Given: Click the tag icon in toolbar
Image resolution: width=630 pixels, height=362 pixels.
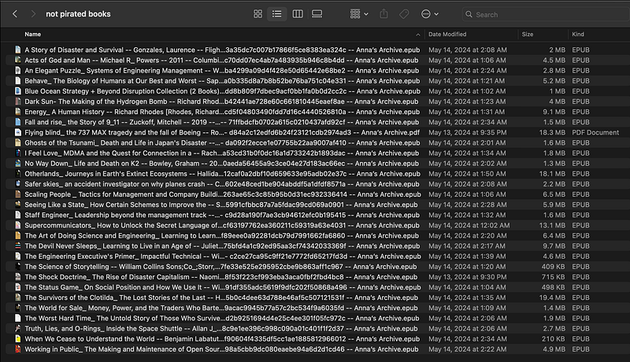Looking at the screenshot, I should click(x=404, y=14).
